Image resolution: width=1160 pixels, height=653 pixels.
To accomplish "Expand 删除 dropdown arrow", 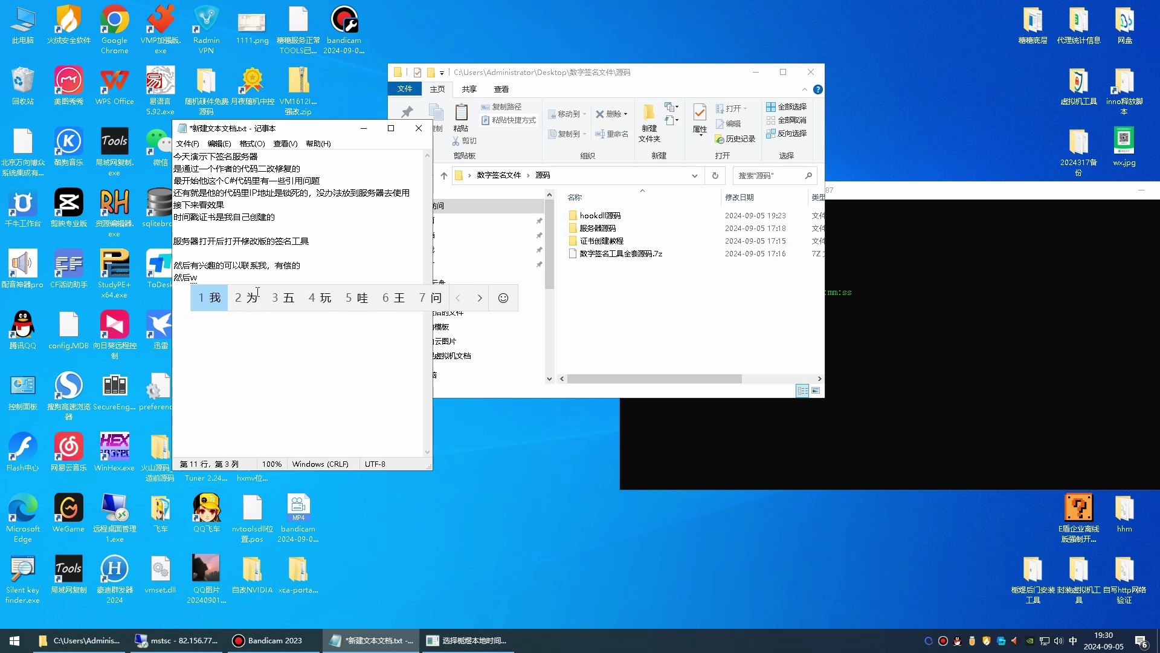I will tap(625, 114).
